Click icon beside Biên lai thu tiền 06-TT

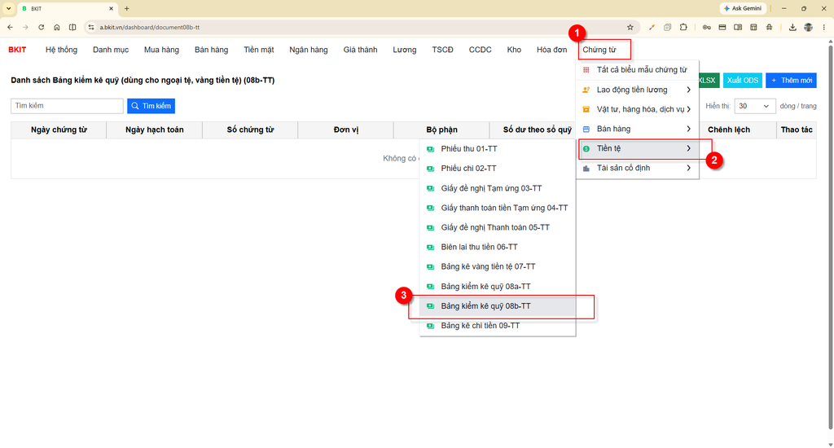(x=430, y=248)
